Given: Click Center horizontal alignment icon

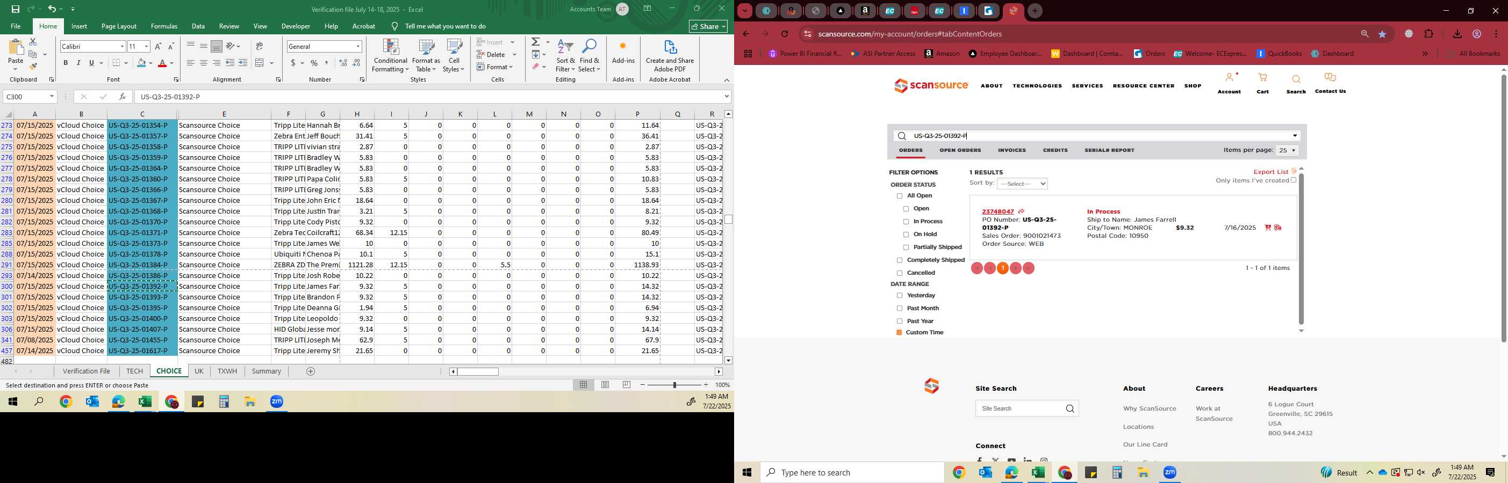Looking at the screenshot, I should point(203,63).
